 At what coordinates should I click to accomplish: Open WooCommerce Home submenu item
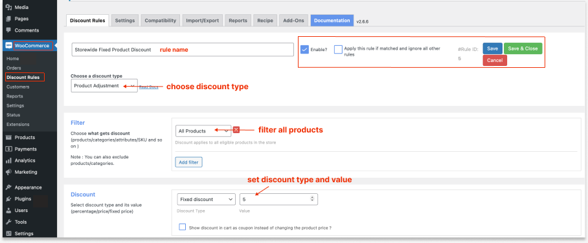(x=13, y=59)
